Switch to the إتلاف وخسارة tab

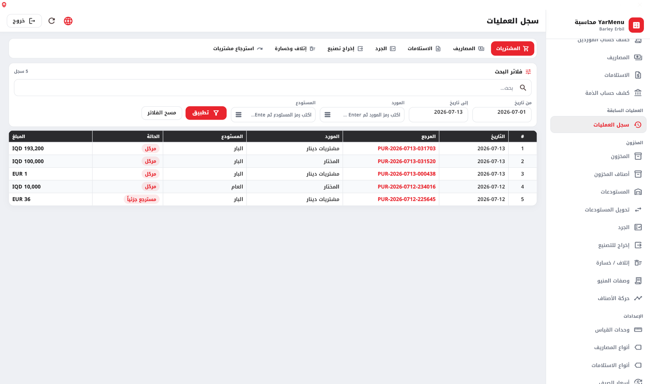click(x=295, y=49)
